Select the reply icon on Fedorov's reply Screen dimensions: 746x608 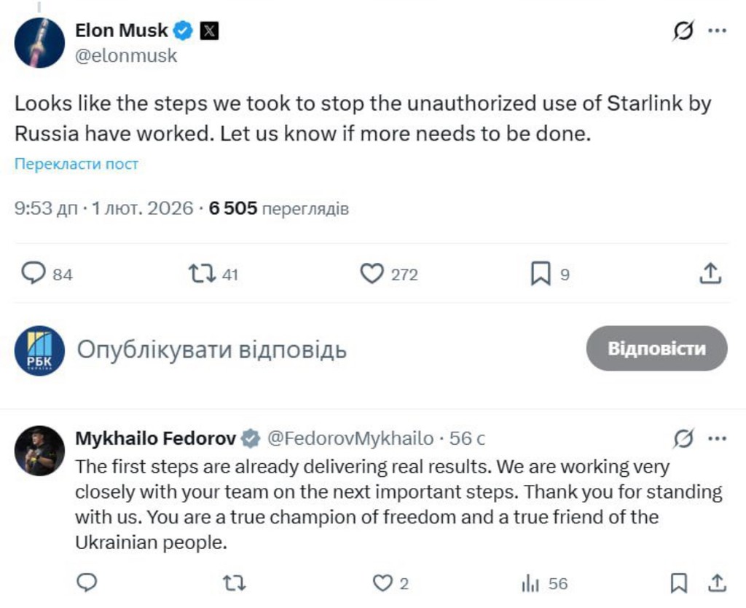click(87, 583)
